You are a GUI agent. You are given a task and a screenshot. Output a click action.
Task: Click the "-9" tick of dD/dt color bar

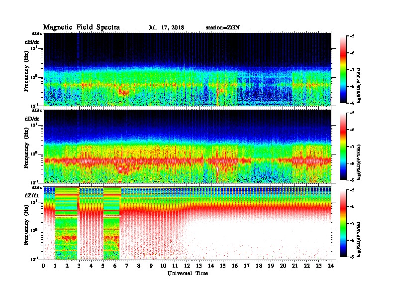coord(352,180)
